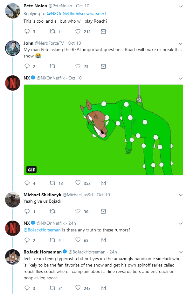Open the reply icon on Pete Nolen's tweet
Image resolution: width=193 pixels, height=294 pixels.
[x=27, y=31]
